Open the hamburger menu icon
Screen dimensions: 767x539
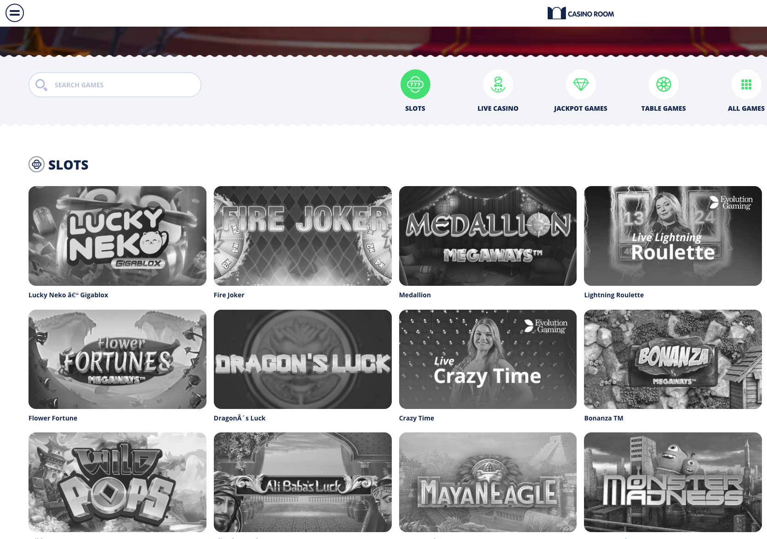15,13
